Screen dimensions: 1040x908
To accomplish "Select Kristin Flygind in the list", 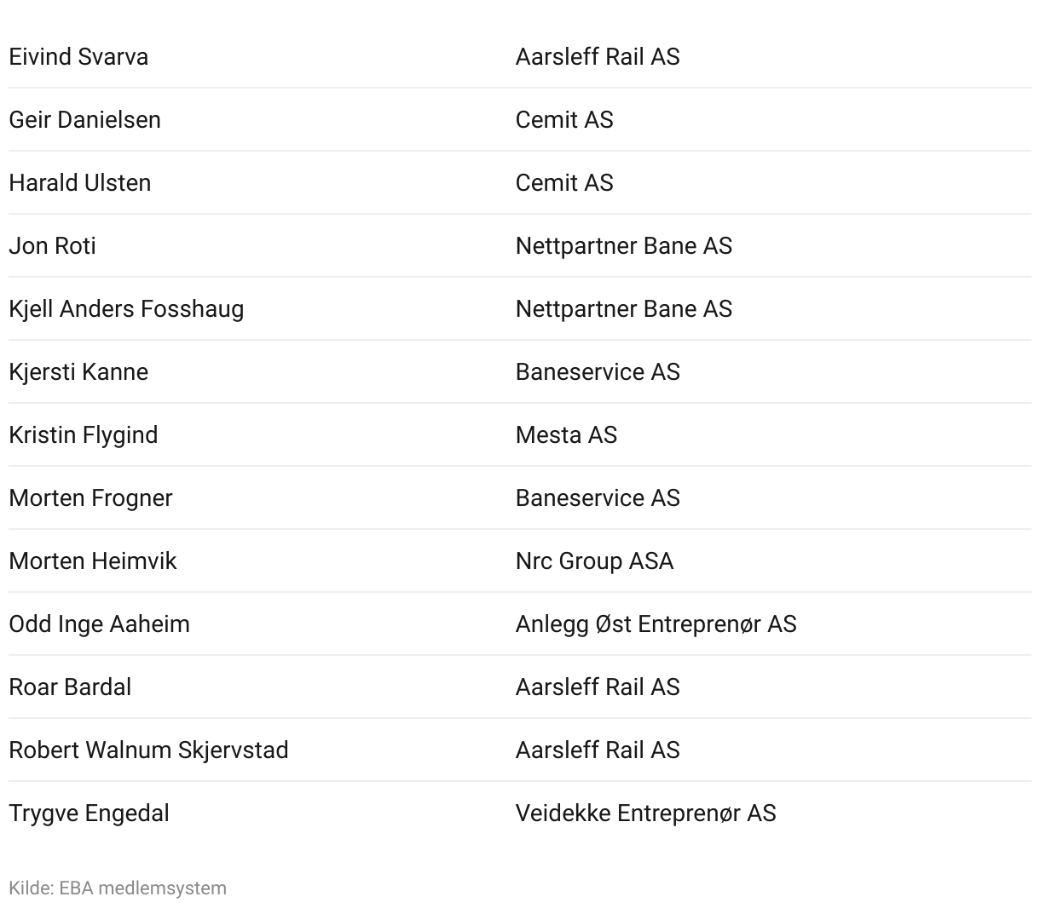I will [x=84, y=435].
